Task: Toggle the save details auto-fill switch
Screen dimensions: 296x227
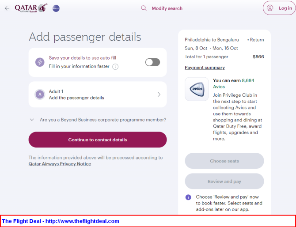Action: pos(152,62)
